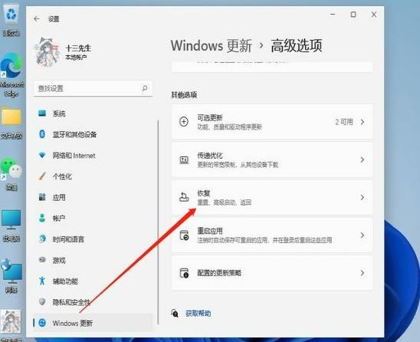This screenshot has width=420, height=342.
Task: Open the 传递优化 option
Action: 272,159
